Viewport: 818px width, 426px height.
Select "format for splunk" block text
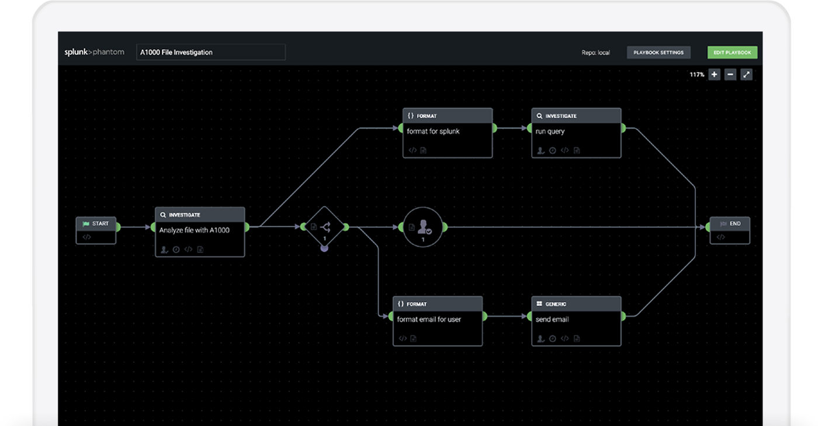[x=433, y=131]
